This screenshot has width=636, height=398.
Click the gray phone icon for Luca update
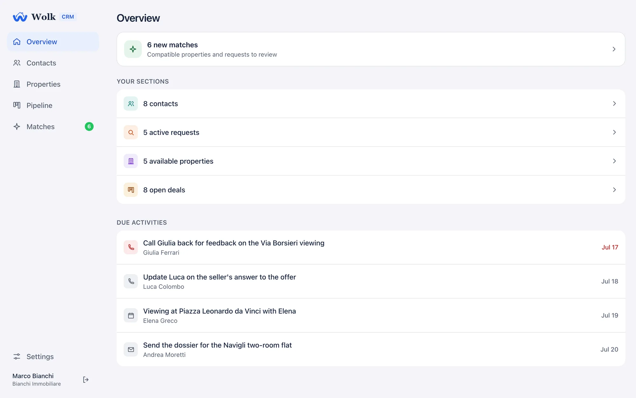(x=131, y=281)
